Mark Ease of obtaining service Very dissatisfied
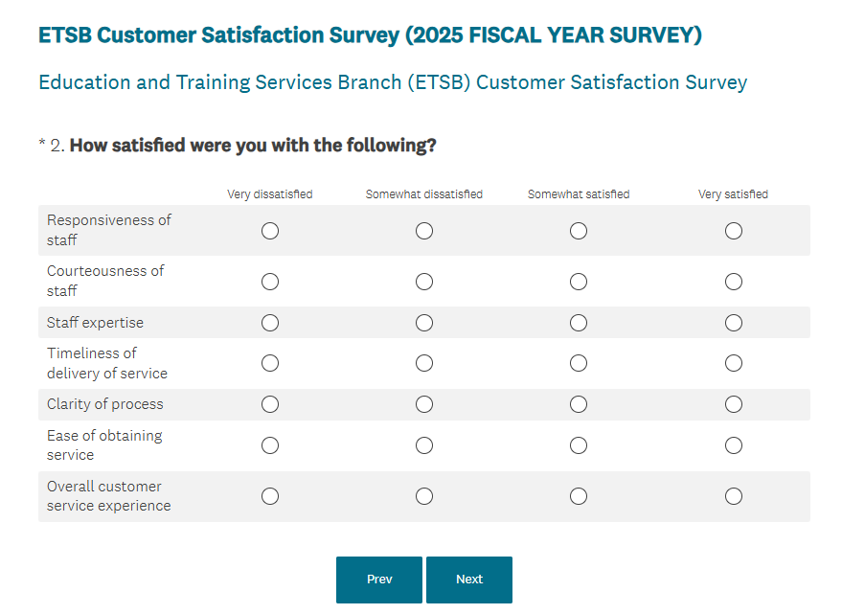This screenshot has width=842, height=614. point(270,445)
